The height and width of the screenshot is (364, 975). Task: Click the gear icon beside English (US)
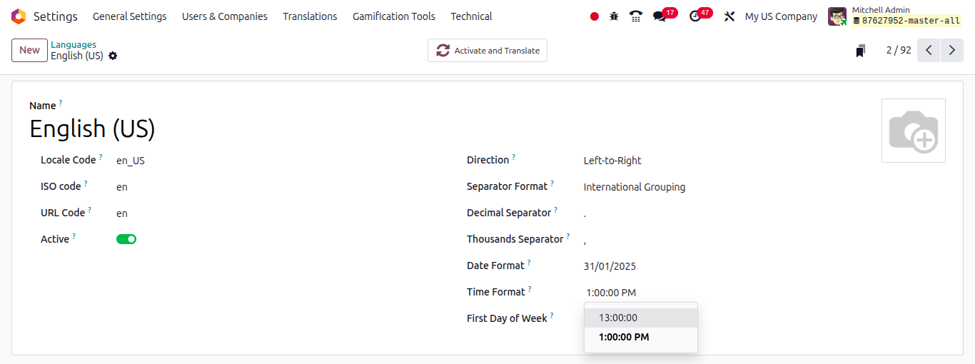(x=113, y=56)
